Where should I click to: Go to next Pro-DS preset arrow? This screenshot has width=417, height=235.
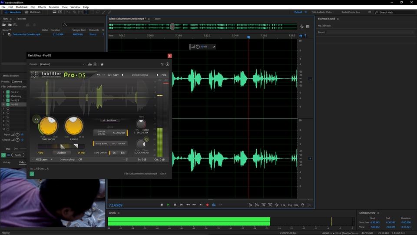point(157,75)
